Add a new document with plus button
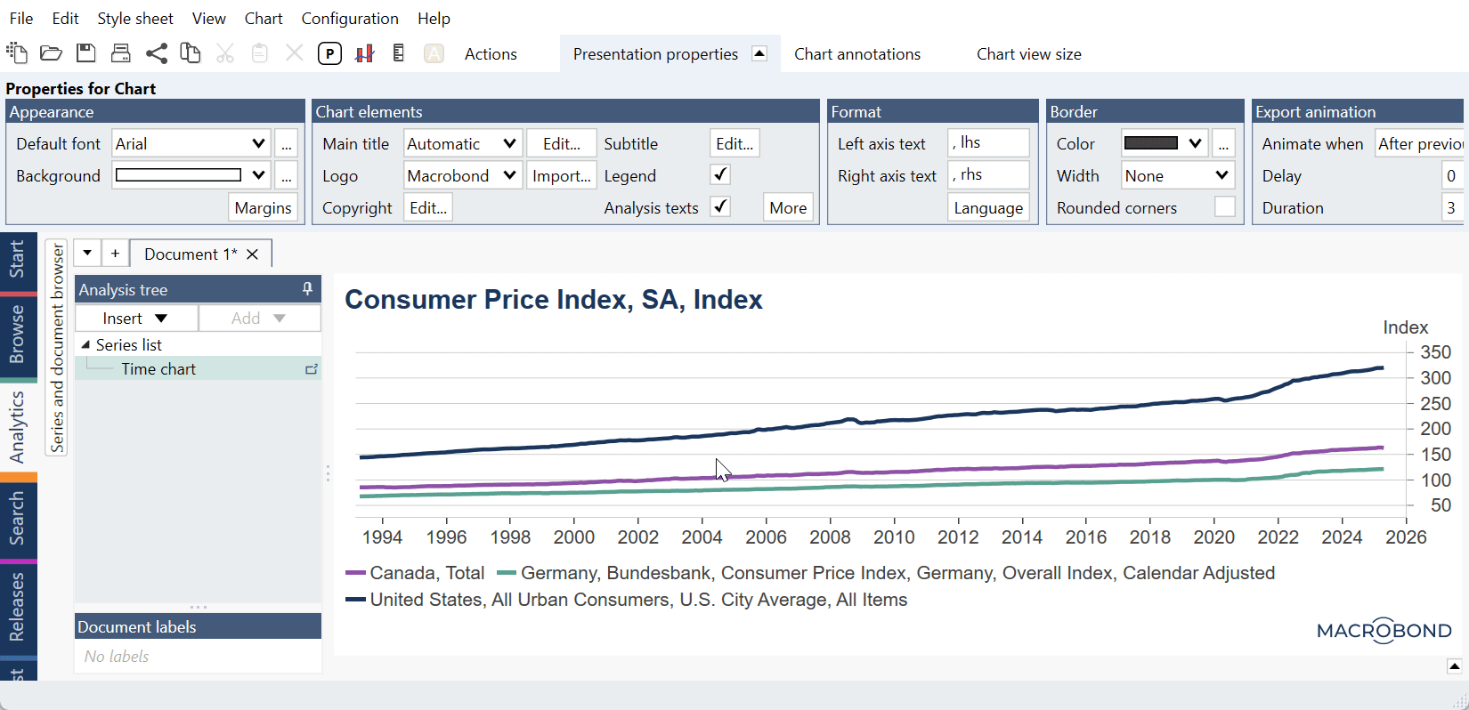Image resolution: width=1469 pixels, height=710 pixels. click(x=115, y=254)
